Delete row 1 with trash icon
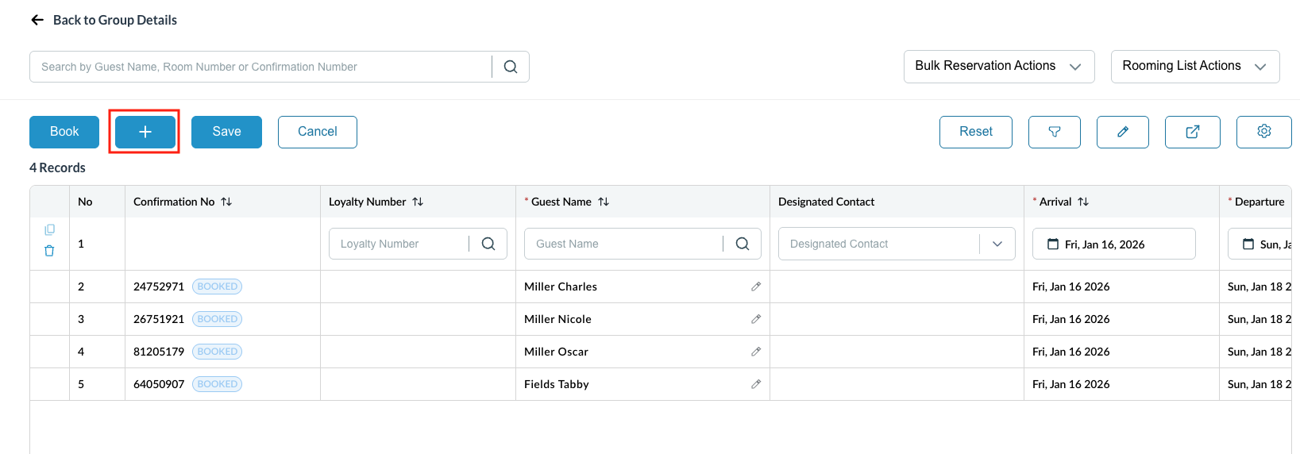Screen dimensions: 1300x454 click(x=49, y=251)
